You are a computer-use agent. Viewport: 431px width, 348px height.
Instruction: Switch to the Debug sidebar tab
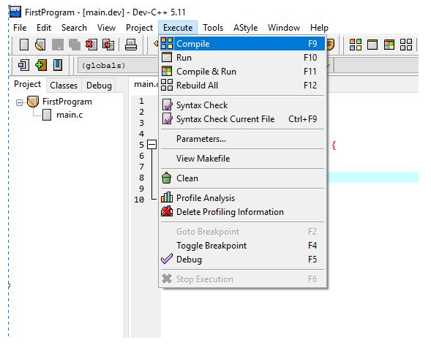point(99,86)
